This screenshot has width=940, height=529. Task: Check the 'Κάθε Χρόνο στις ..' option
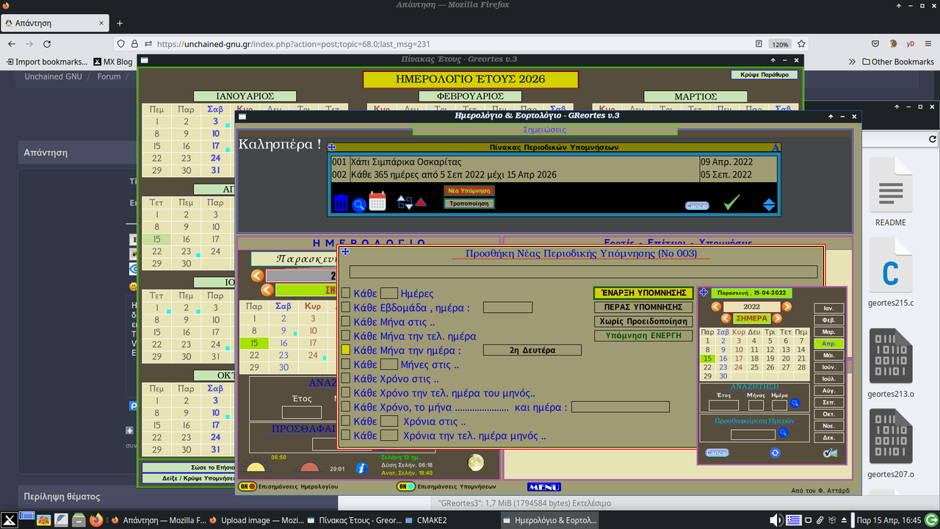[346, 378]
